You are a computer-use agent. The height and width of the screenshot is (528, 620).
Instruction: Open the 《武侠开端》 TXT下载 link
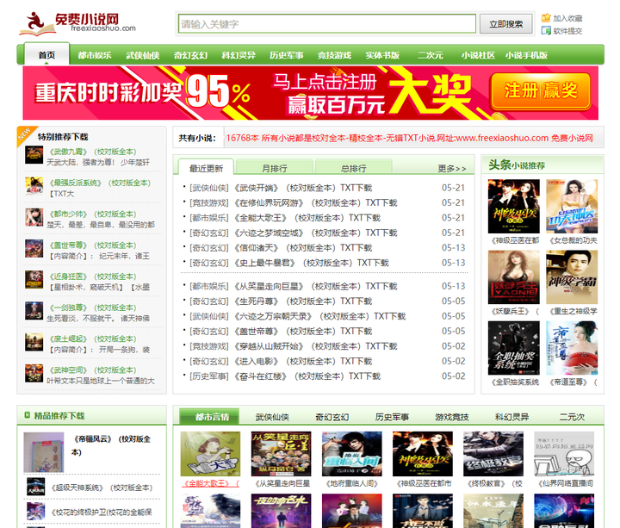click(x=303, y=188)
